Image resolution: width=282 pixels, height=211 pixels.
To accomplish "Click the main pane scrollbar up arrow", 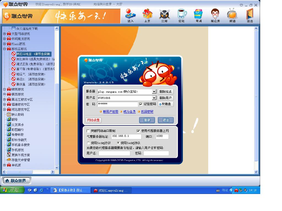I will click(x=256, y=28).
